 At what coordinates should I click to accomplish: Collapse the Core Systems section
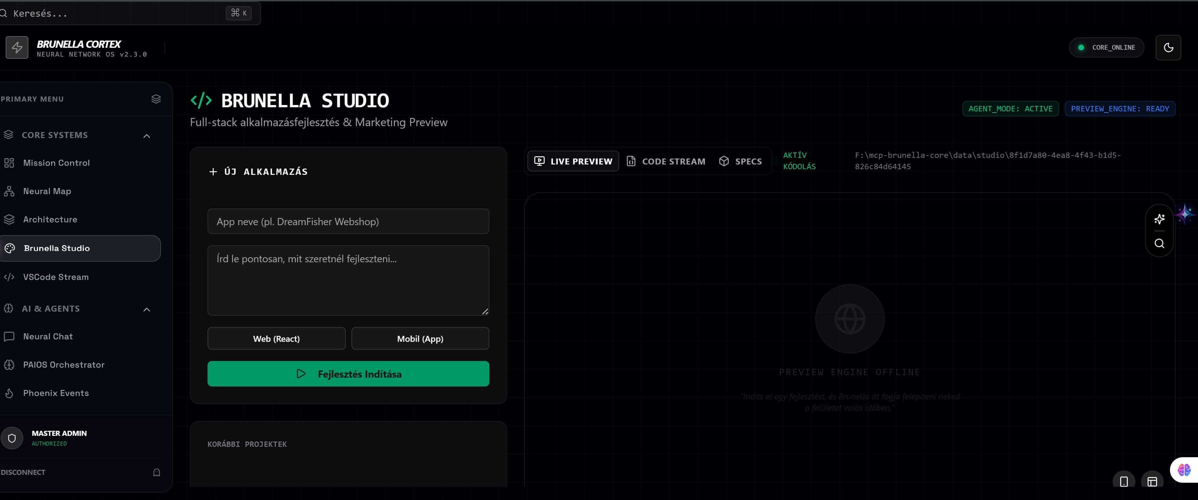coord(146,136)
